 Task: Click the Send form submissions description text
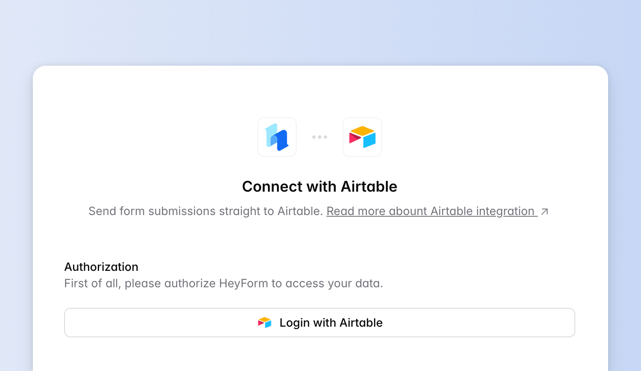click(x=205, y=211)
